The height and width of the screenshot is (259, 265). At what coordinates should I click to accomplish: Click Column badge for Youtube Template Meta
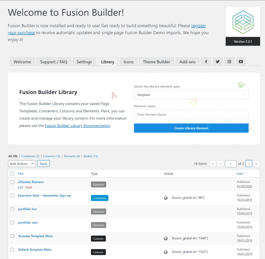coord(98,239)
